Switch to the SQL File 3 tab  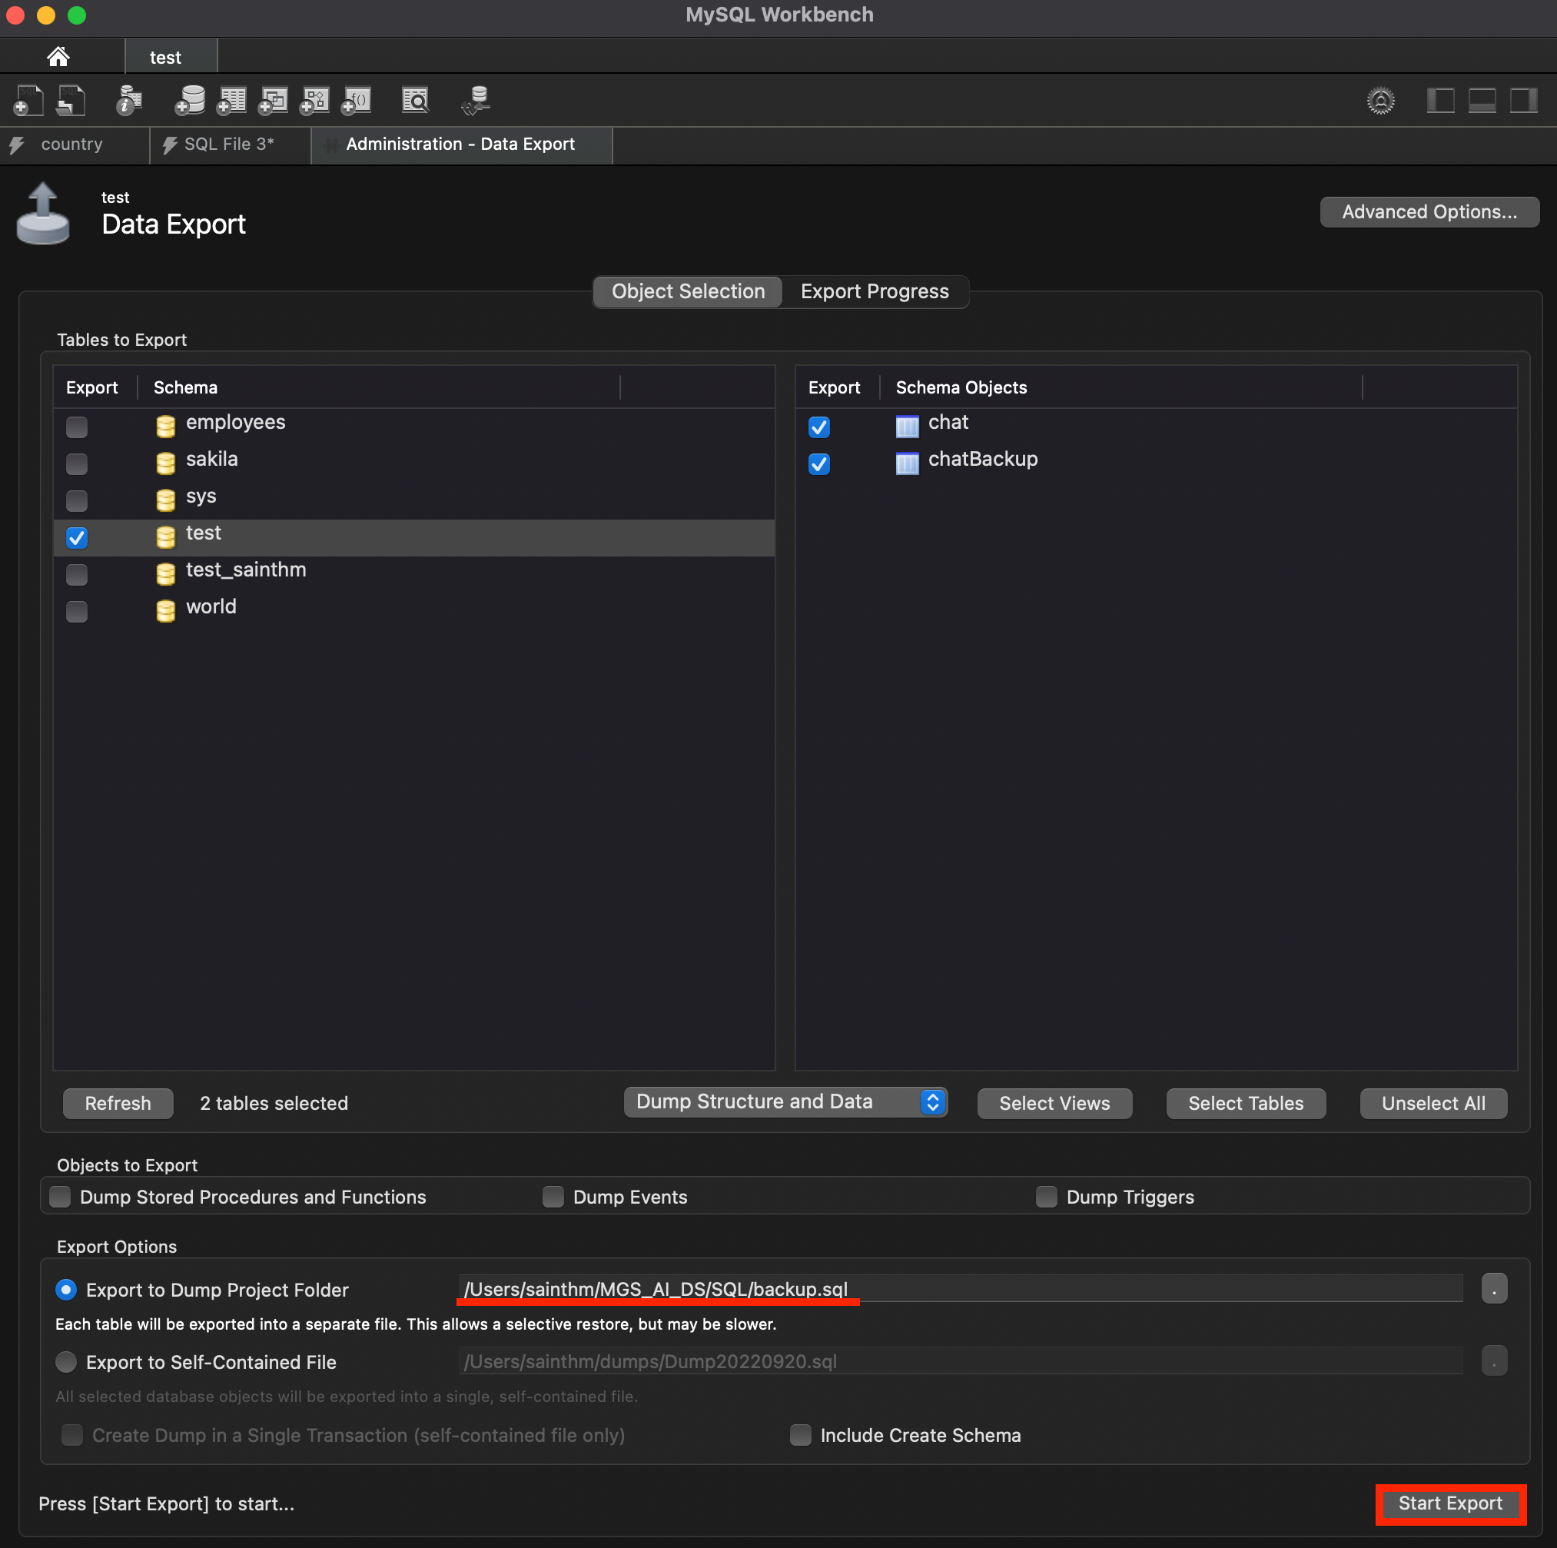[x=228, y=145]
